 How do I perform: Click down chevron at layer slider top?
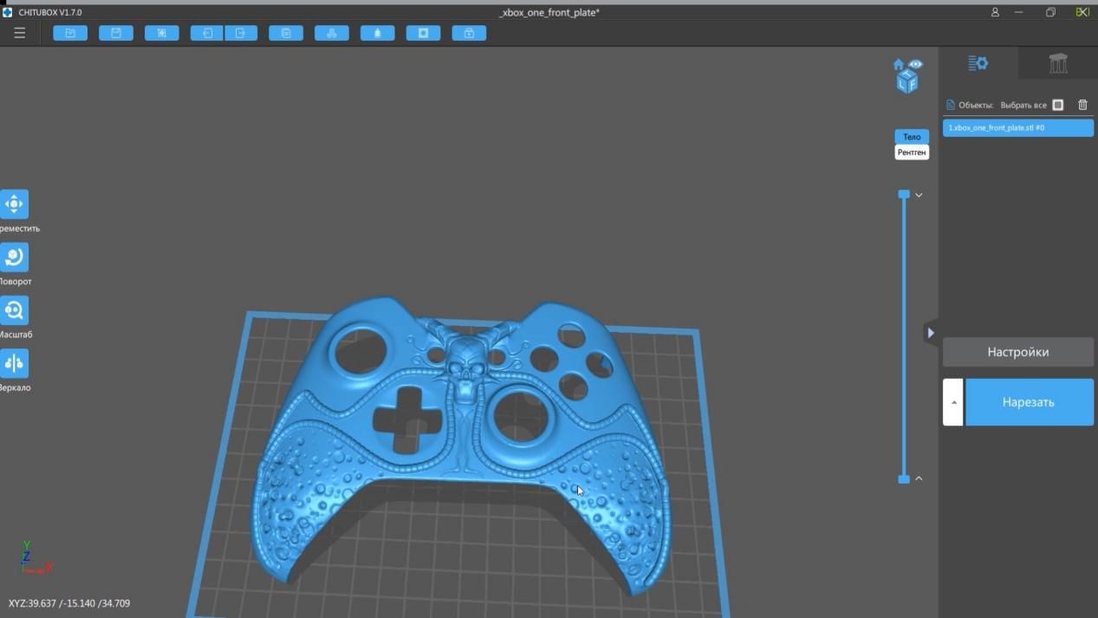point(919,195)
